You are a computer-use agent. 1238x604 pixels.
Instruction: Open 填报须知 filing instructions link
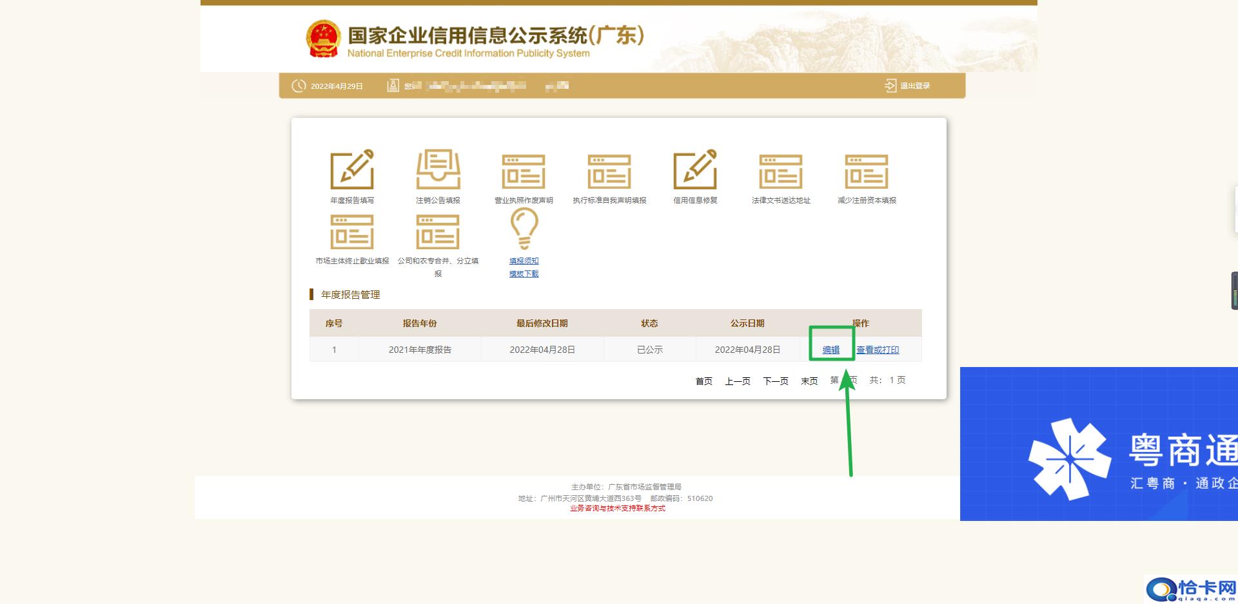pos(524,261)
